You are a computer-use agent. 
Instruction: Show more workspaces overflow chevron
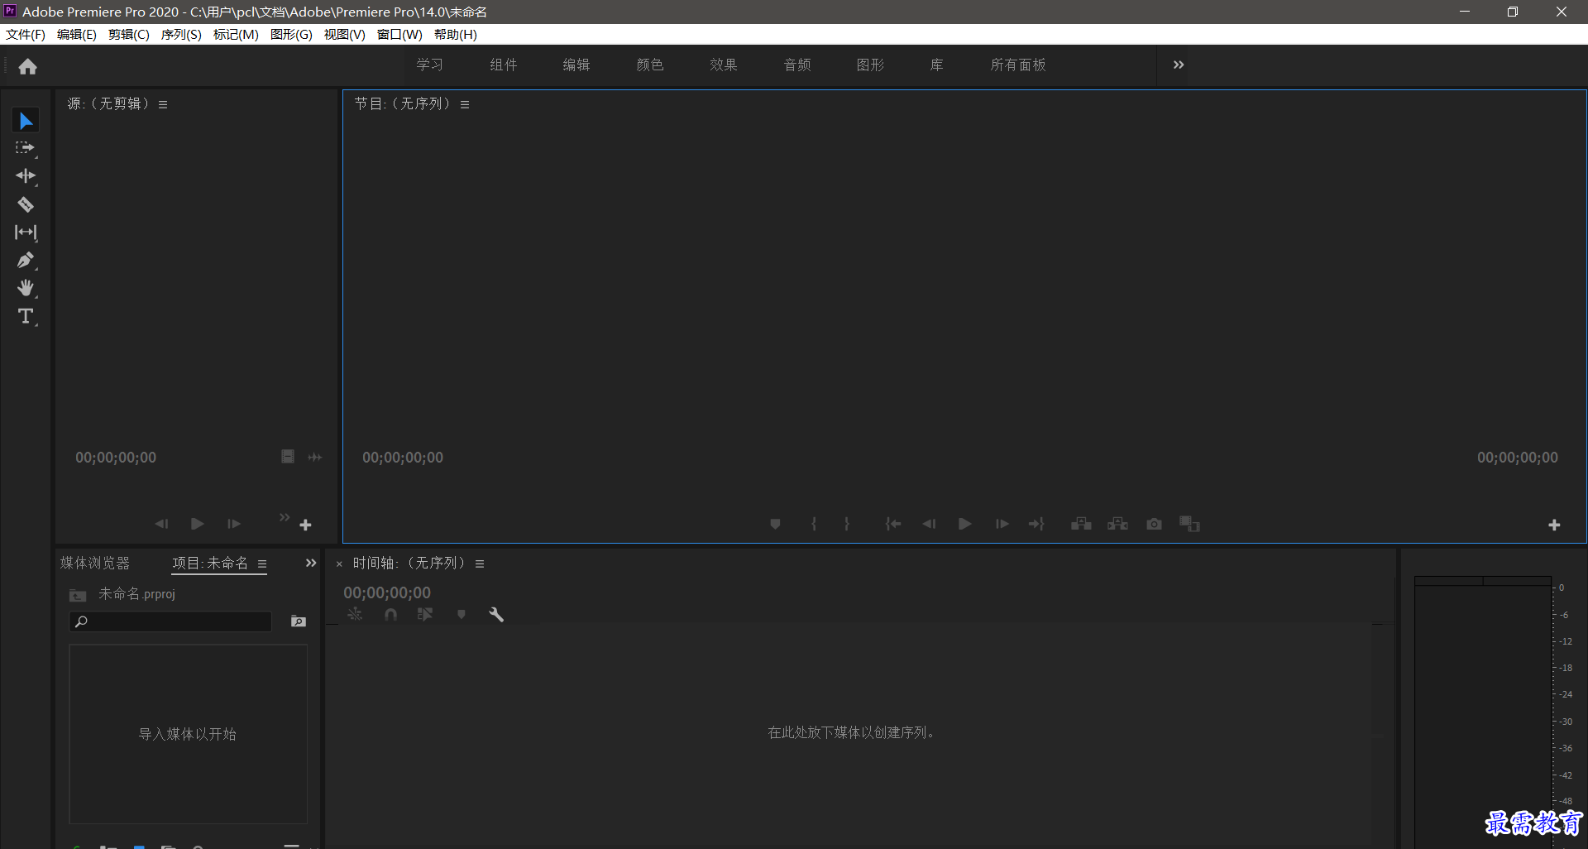pyautogui.click(x=1179, y=65)
